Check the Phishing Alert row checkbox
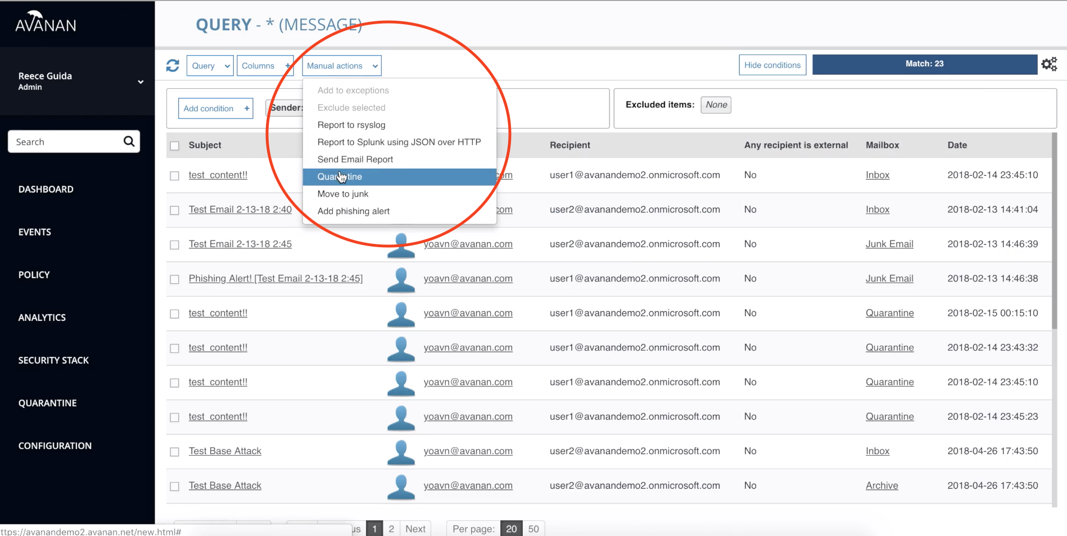Image resolution: width=1067 pixels, height=536 pixels. 175,279
